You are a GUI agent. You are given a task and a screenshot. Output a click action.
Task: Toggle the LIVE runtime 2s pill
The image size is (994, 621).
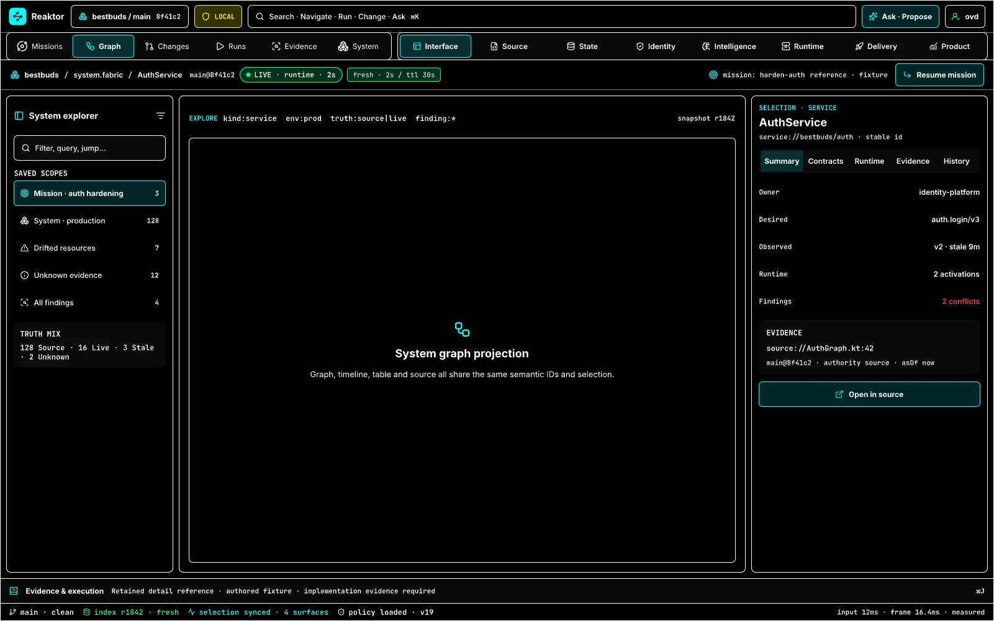(291, 75)
